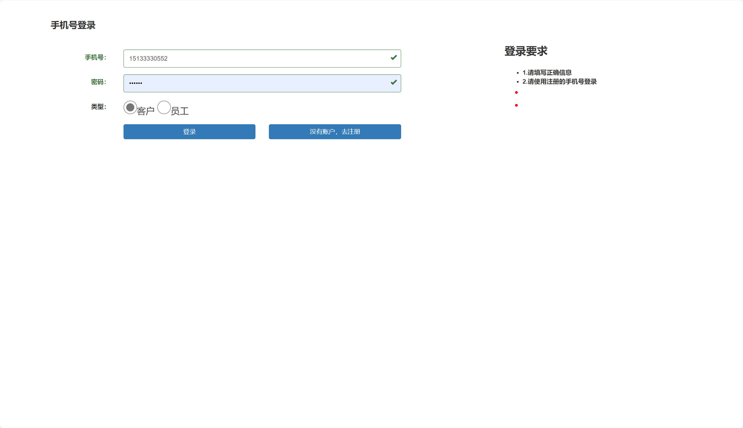
Task: Click inside the 密码 password field
Action: click(262, 83)
